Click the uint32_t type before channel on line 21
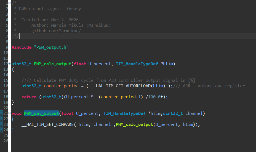 pos(173,113)
